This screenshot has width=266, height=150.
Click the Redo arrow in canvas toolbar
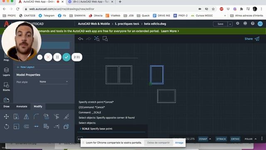point(89,39)
